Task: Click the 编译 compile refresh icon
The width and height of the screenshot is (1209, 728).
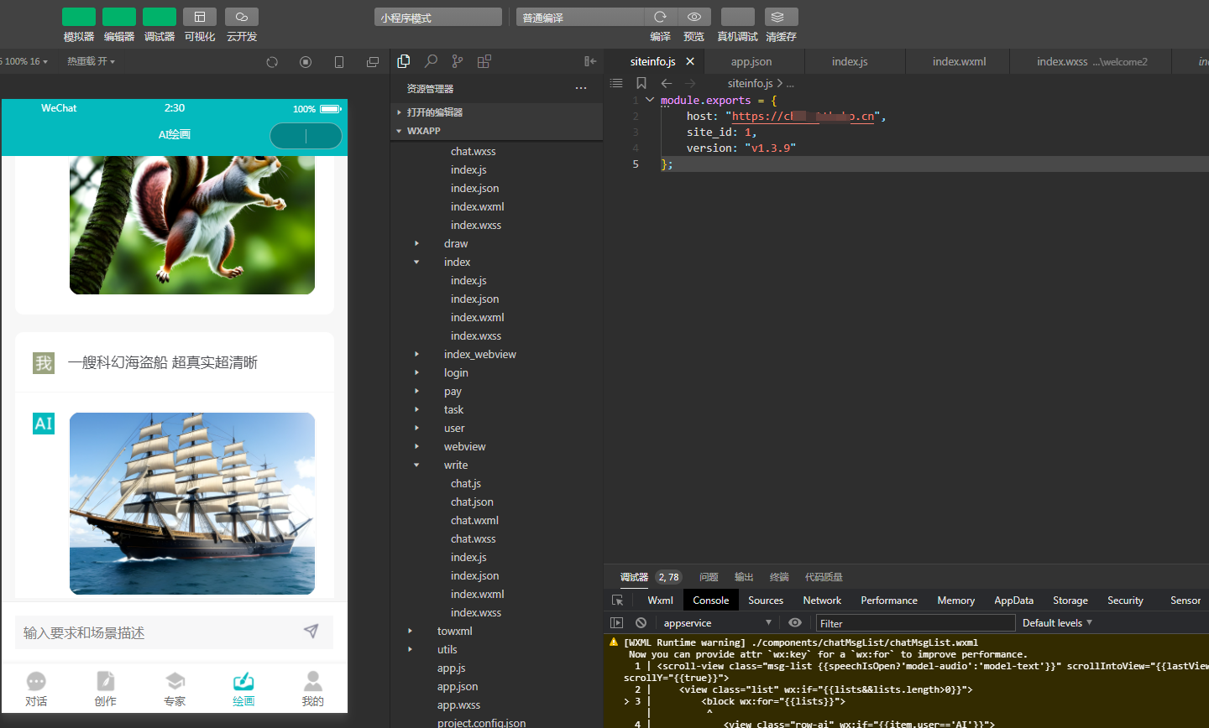Action: 660,17
